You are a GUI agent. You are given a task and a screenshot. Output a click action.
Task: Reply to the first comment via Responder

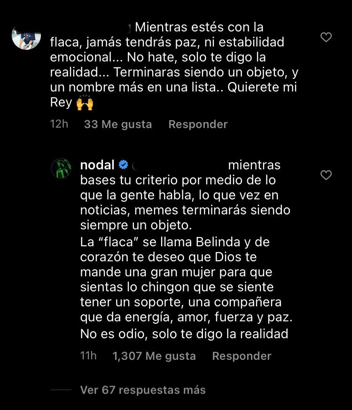[x=198, y=124]
